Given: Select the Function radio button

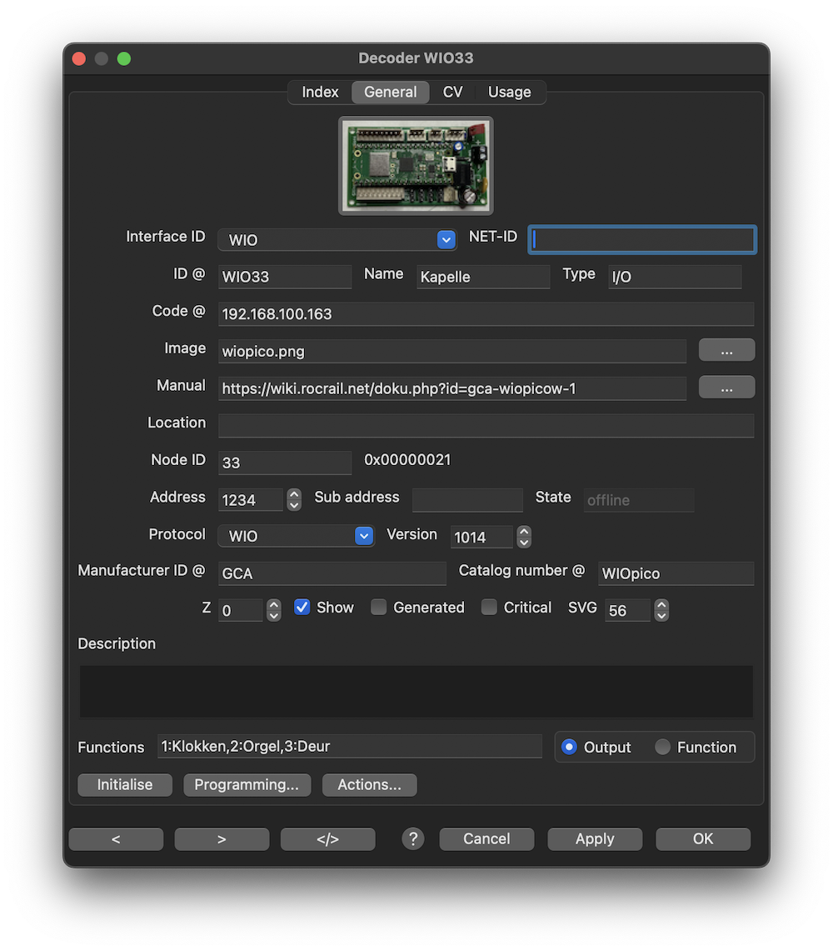Looking at the screenshot, I should click(663, 748).
